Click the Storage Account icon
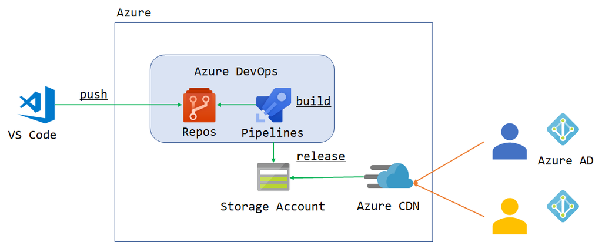602x242 pixels. tap(273, 177)
